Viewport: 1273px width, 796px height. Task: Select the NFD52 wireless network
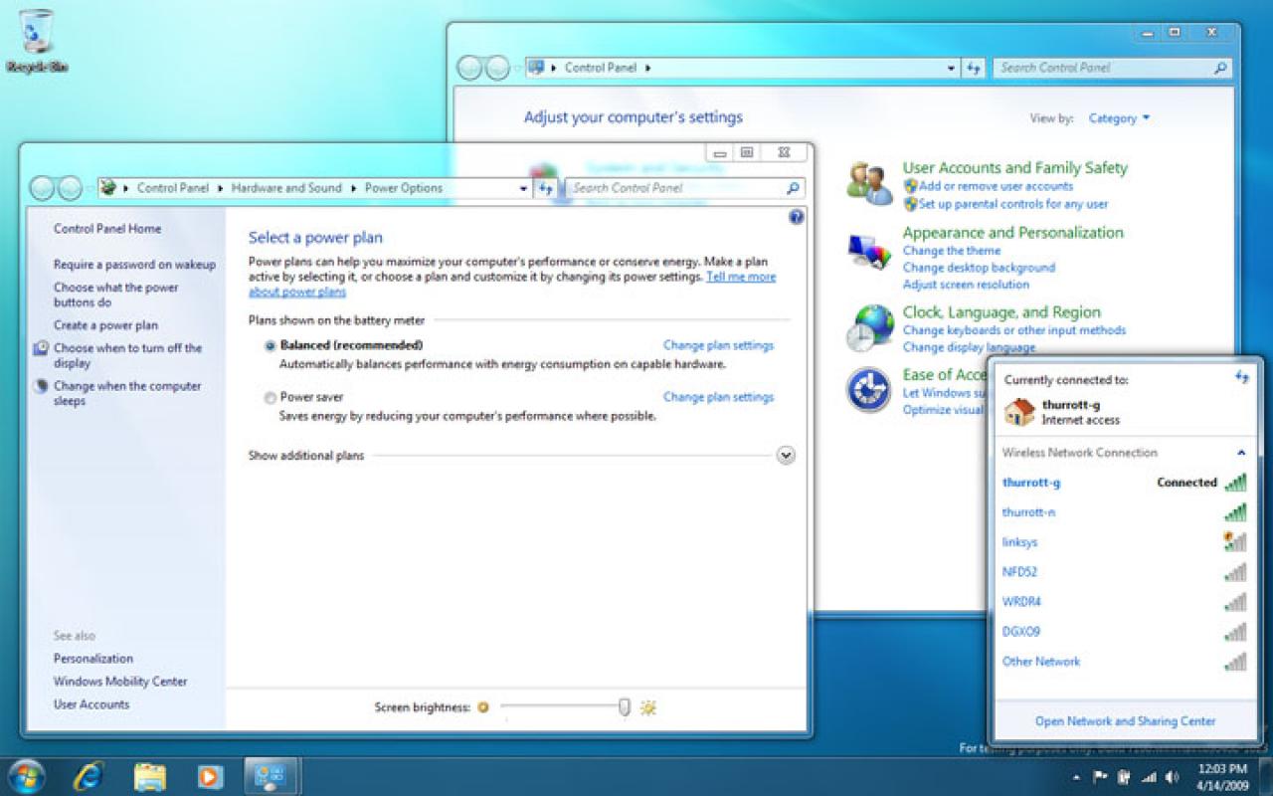coord(1124,572)
